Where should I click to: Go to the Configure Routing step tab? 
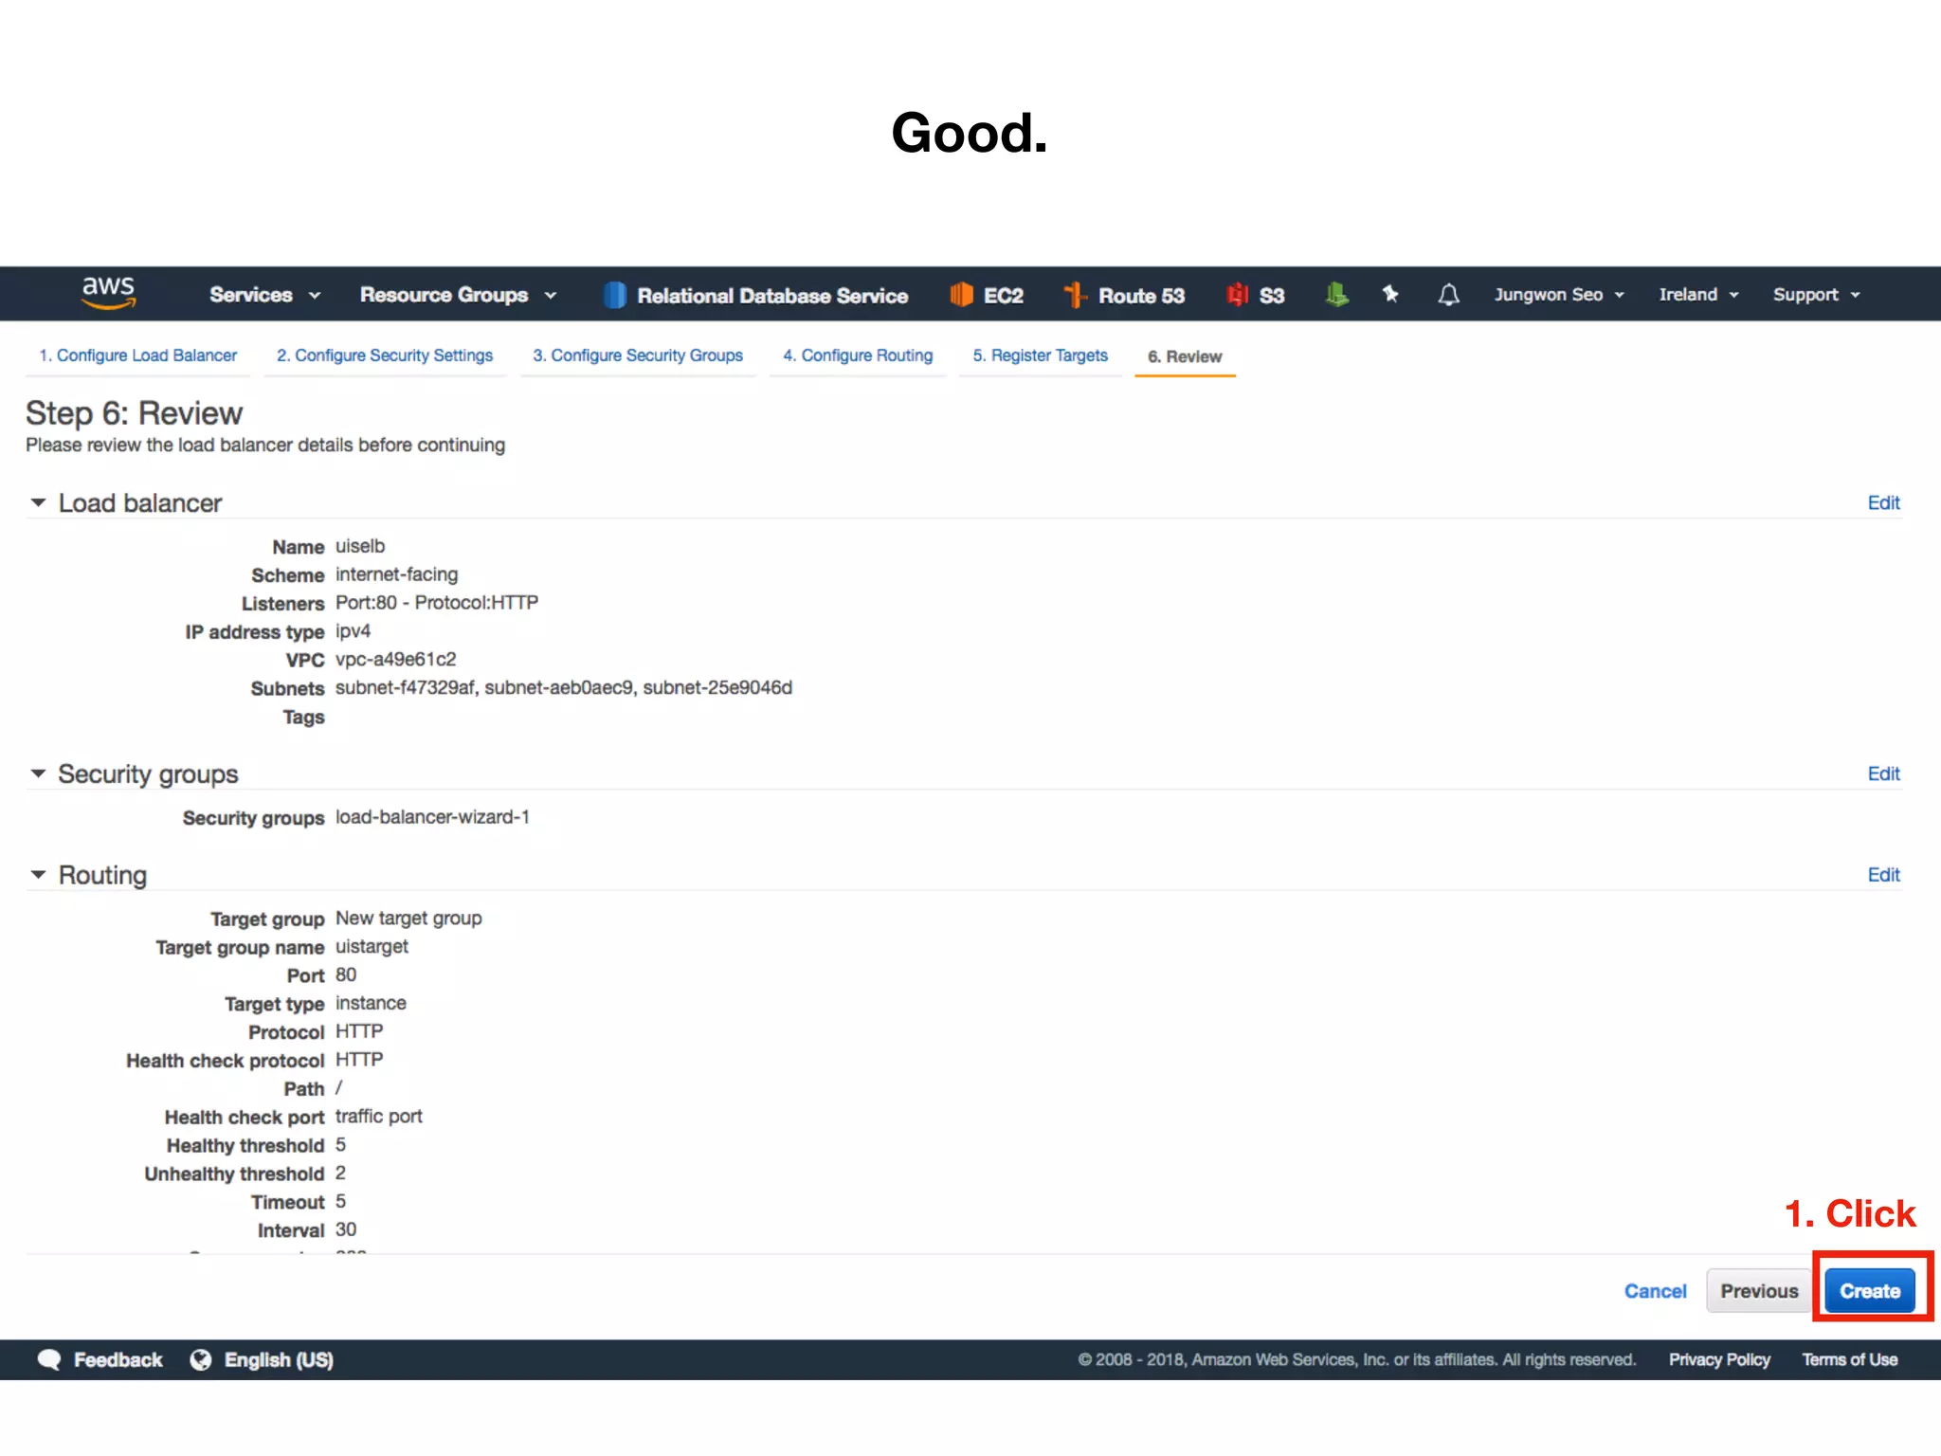[x=858, y=355]
